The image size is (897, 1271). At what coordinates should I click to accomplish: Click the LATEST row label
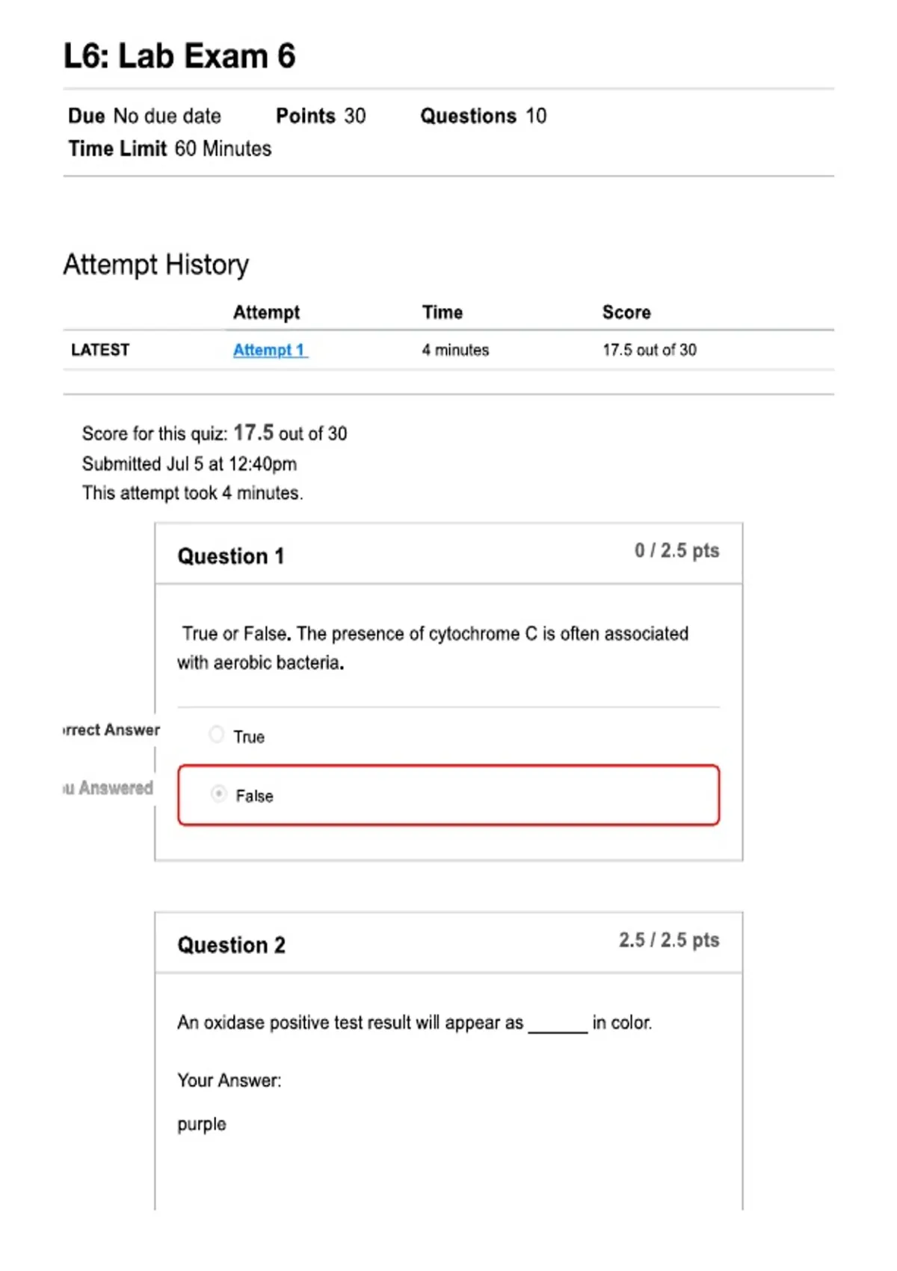tap(100, 350)
